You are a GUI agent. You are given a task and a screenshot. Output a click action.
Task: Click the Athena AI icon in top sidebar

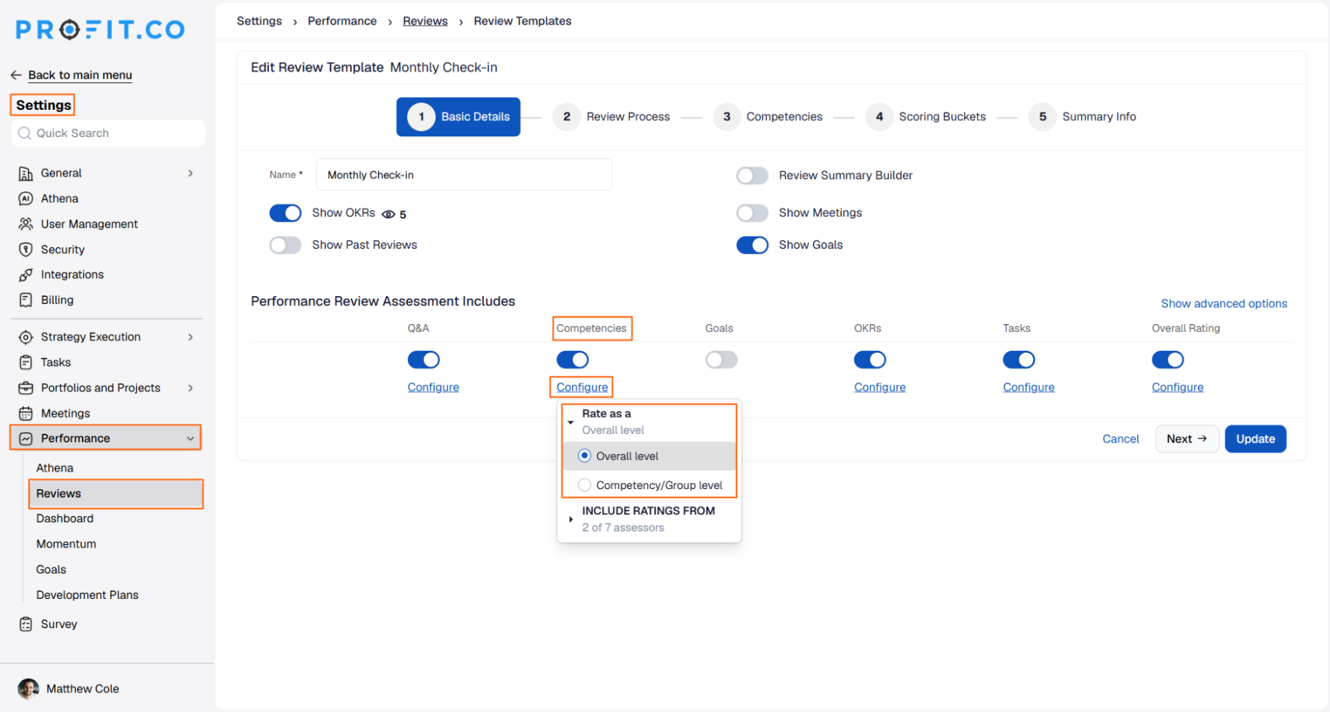coord(25,198)
